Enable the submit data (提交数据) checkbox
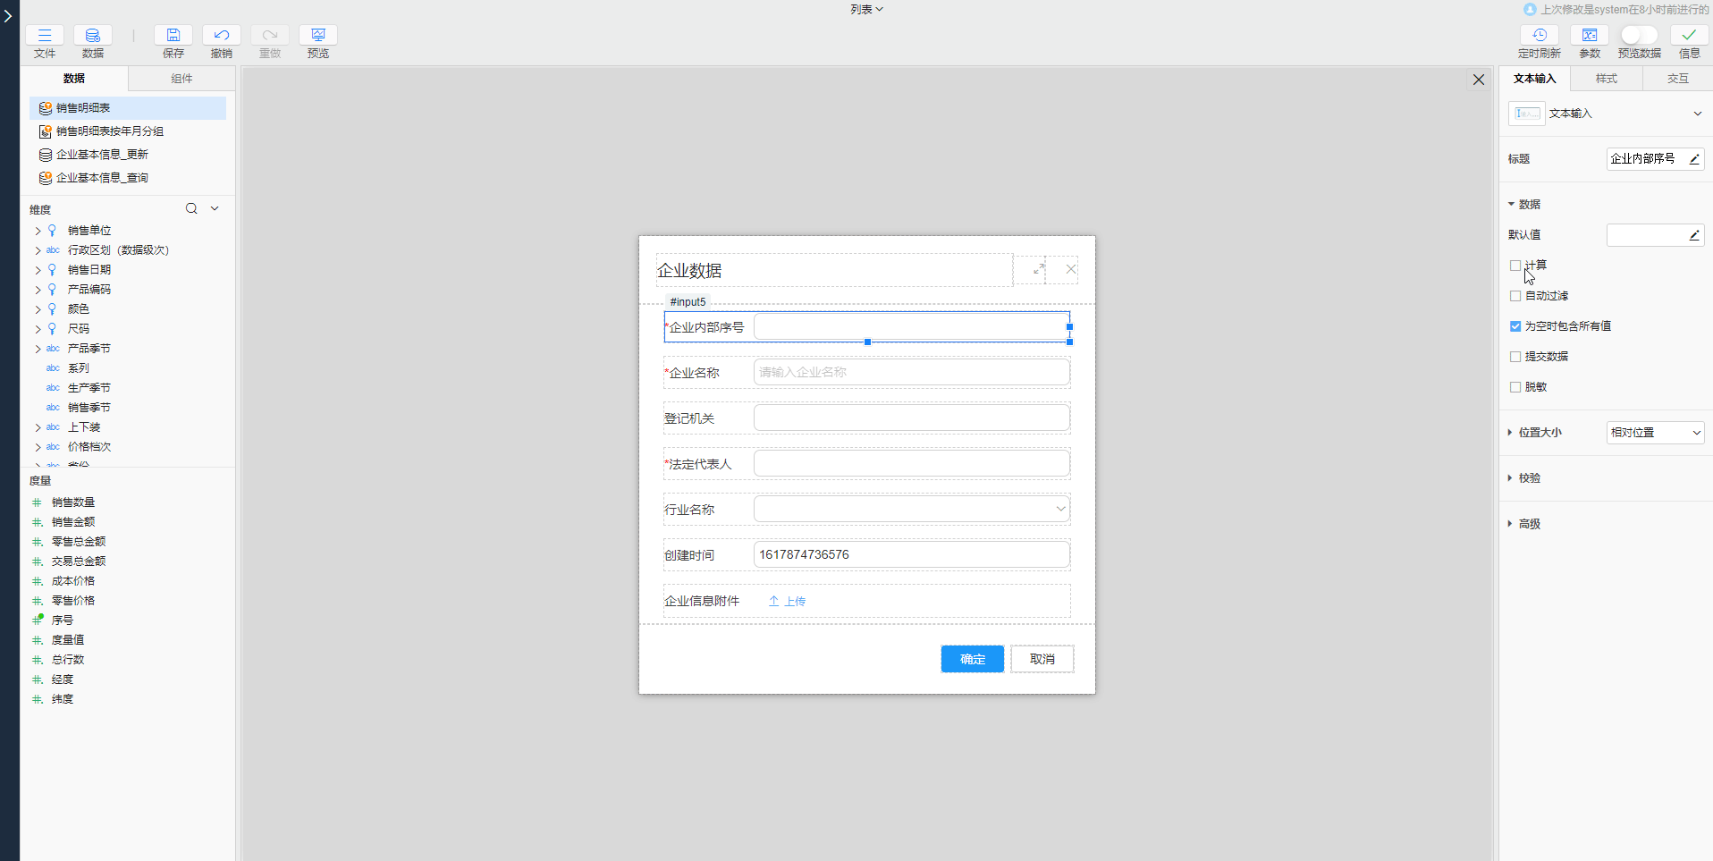This screenshot has width=1713, height=861. pos(1515,357)
